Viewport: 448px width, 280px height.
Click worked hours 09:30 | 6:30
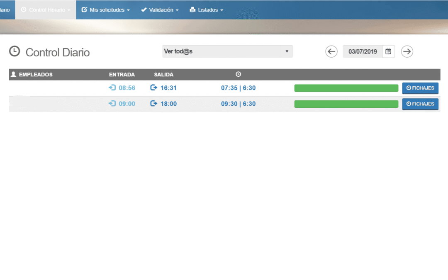tap(238, 104)
